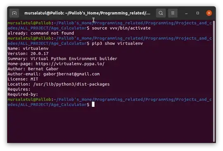This screenshot has height=151, width=223.
Task: Click the https://virtualenv.pypa.io/ URL
Action: click(70, 64)
